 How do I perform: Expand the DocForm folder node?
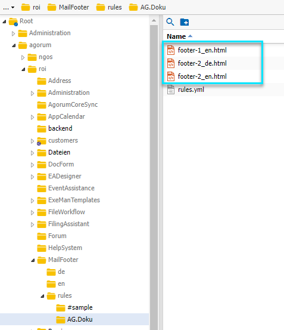click(32, 165)
